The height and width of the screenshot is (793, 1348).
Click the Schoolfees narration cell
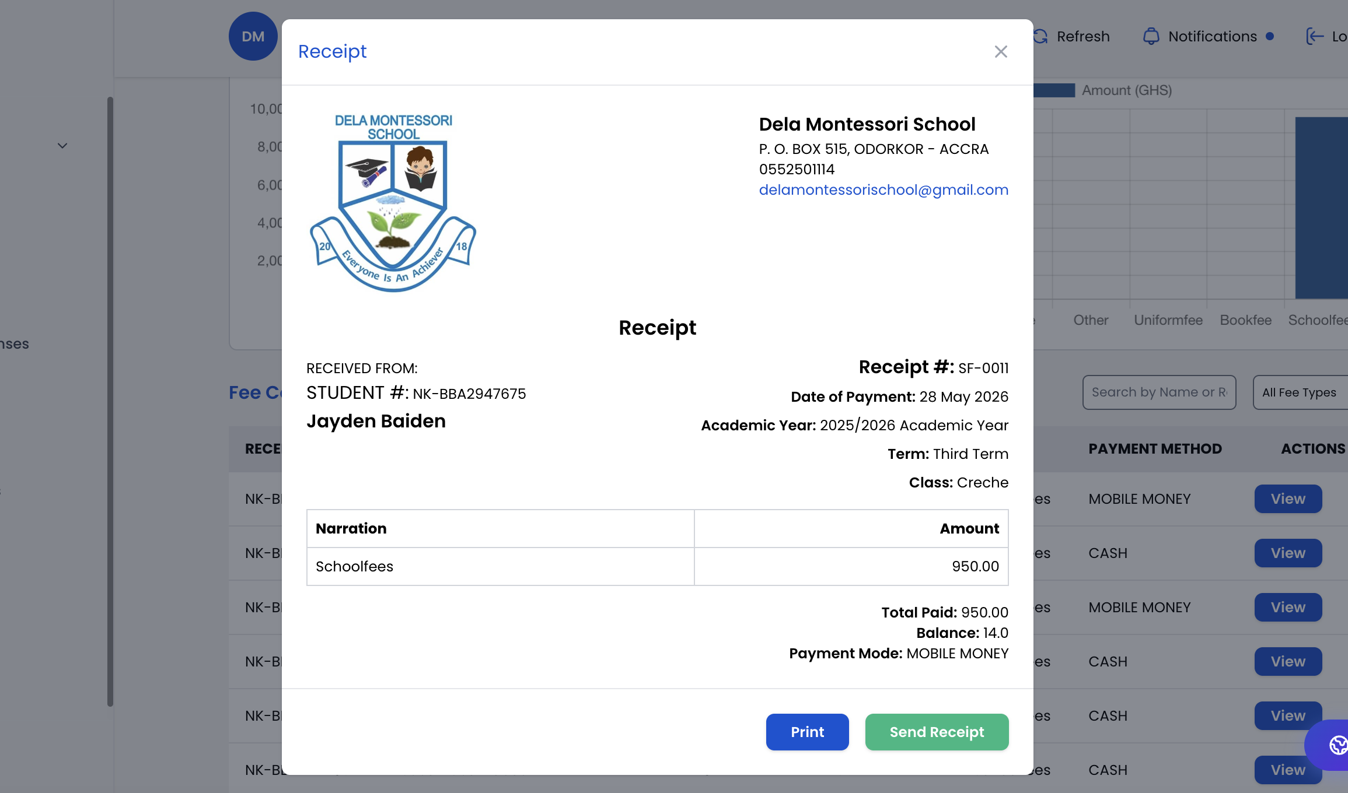[500, 566]
